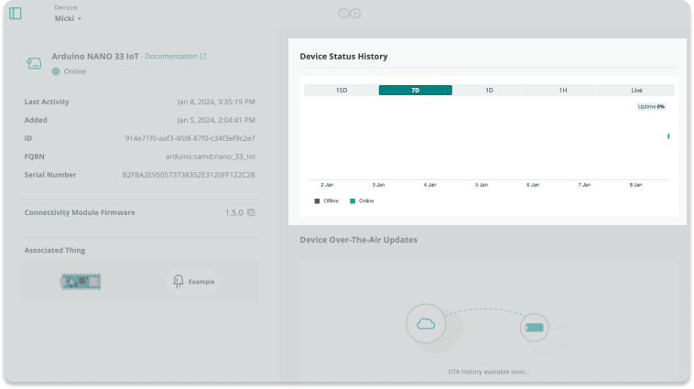Viewport: 694px width, 389px height.
Task: Click the Device Over-The-Air Updates heading
Action: pos(359,240)
